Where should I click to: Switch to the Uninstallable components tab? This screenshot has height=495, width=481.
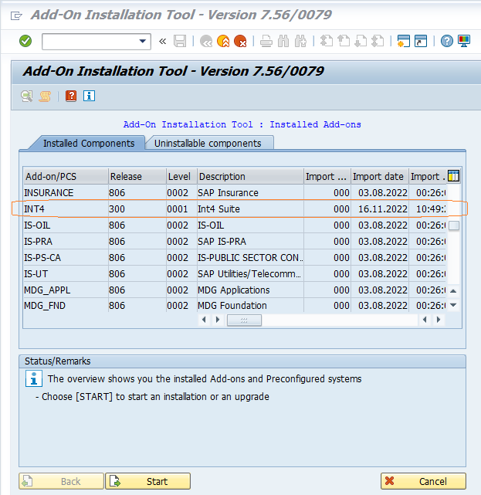click(x=208, y=143)
